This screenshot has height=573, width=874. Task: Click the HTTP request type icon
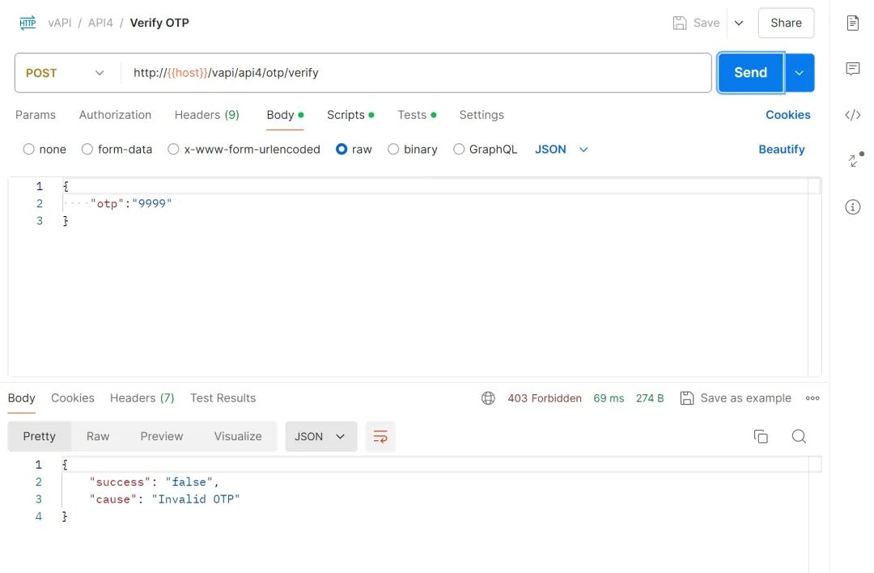(28, 23)
